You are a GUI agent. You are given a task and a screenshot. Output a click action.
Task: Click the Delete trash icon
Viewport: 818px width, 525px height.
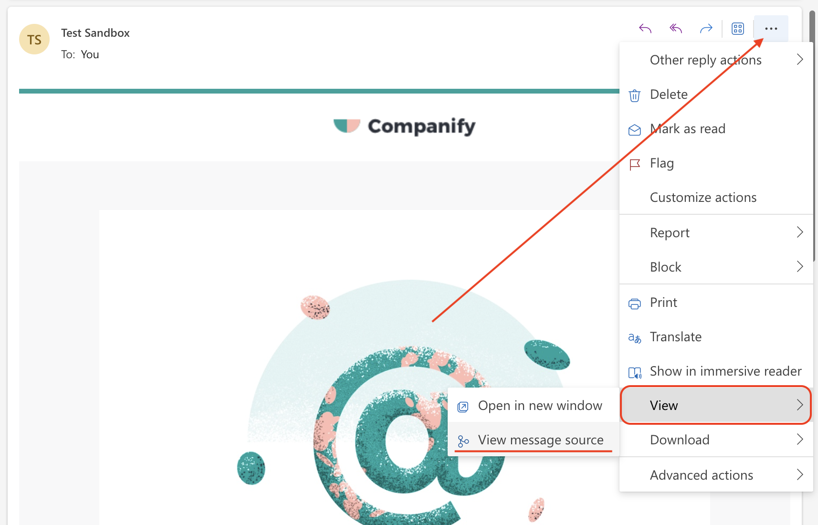[634, 95]
